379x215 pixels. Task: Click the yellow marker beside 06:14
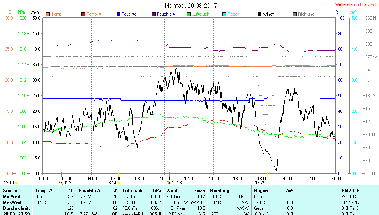pyautogui.click(x=119, y=182)
